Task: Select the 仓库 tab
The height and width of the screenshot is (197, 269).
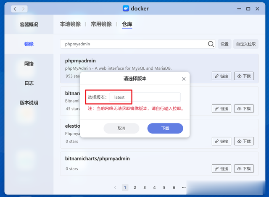Action: coord(127,24)
